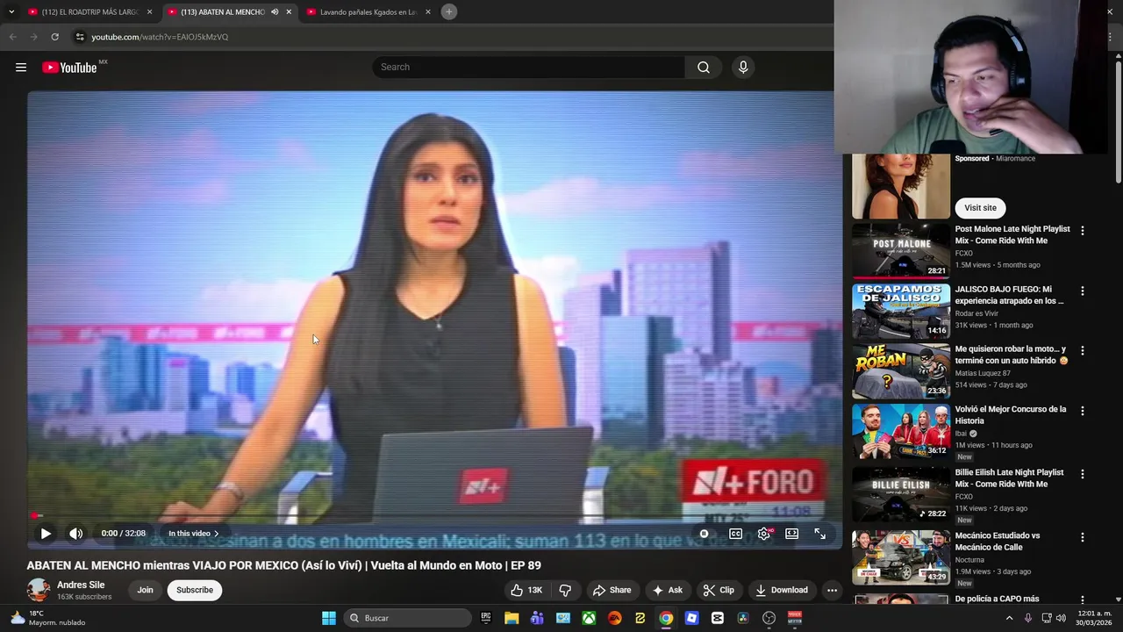Image resolution: width=1123 pixels, height=632 pixels.
Task: Open the YouTube hamburger guide menu
Action: click(21, 68)
